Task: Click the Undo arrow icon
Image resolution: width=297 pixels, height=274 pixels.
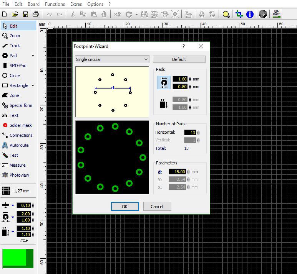Action: 49,14
